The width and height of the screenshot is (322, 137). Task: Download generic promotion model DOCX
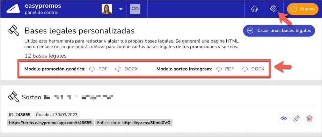[x=126, y=69]
